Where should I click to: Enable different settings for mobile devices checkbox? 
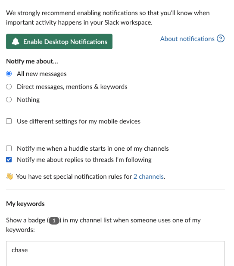point(9,121)
